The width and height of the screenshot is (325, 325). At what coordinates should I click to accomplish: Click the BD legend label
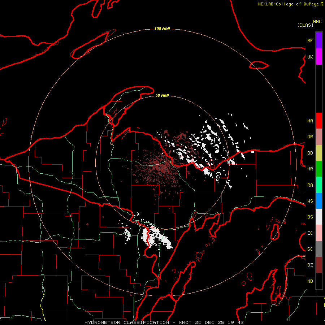point(310,153)
